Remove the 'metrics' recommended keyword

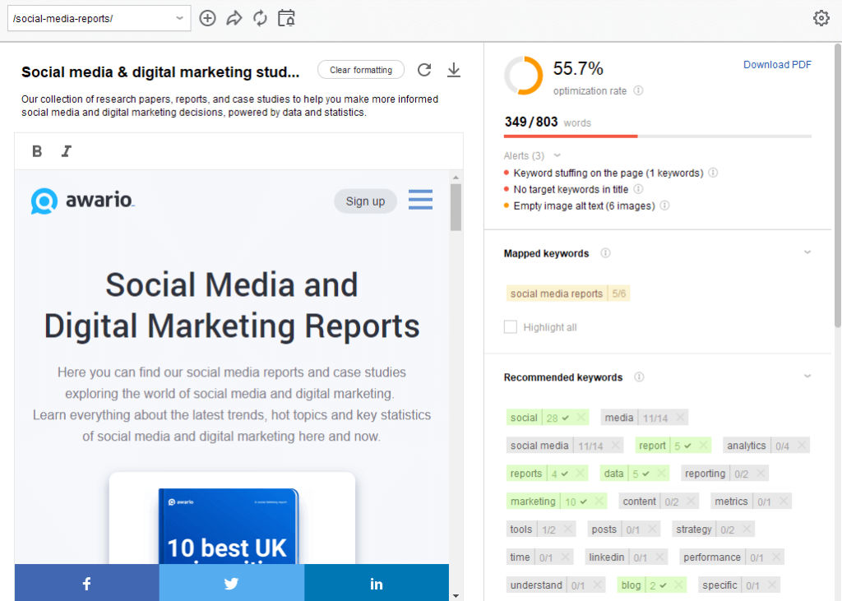[784, 502]
